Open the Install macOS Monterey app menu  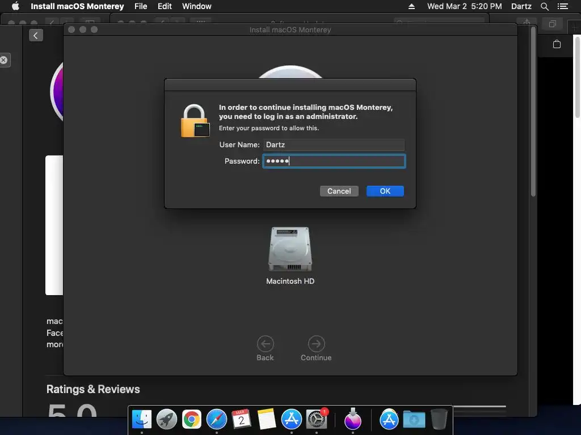[x=77, y=6]
